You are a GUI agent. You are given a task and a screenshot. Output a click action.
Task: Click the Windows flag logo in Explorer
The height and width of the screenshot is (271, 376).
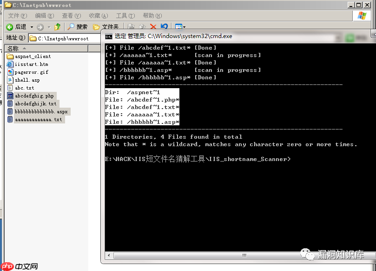(x=362, y=16)
